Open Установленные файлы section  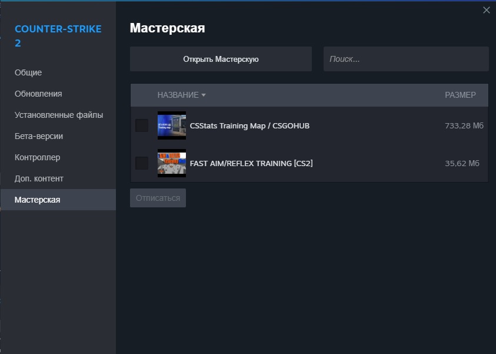pos(59,115)
